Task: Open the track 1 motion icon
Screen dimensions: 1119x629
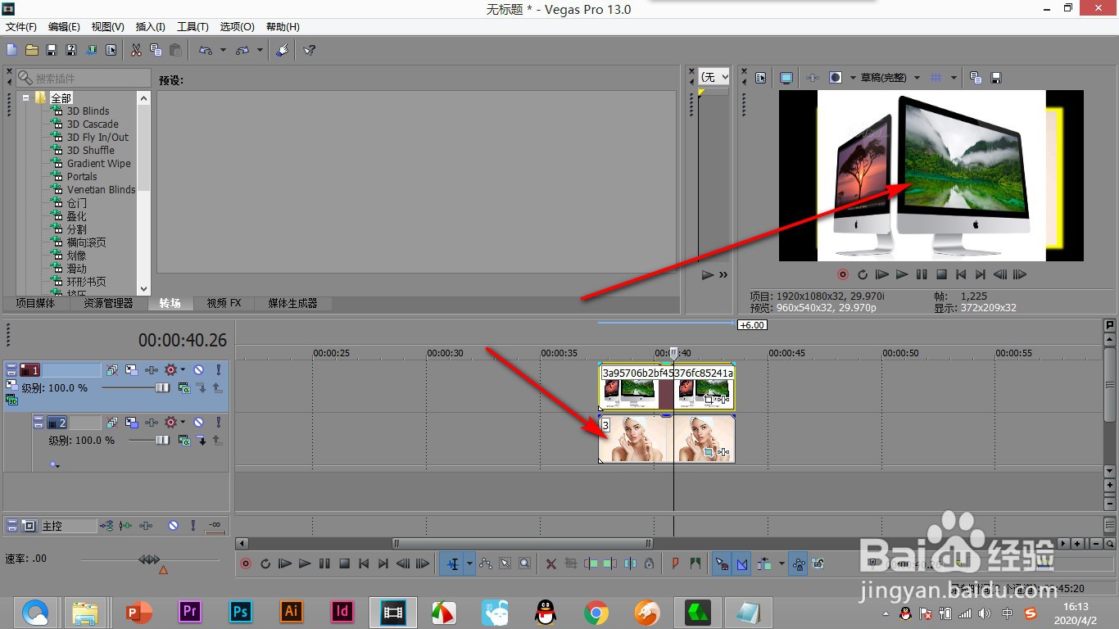Action: point(131,370)
